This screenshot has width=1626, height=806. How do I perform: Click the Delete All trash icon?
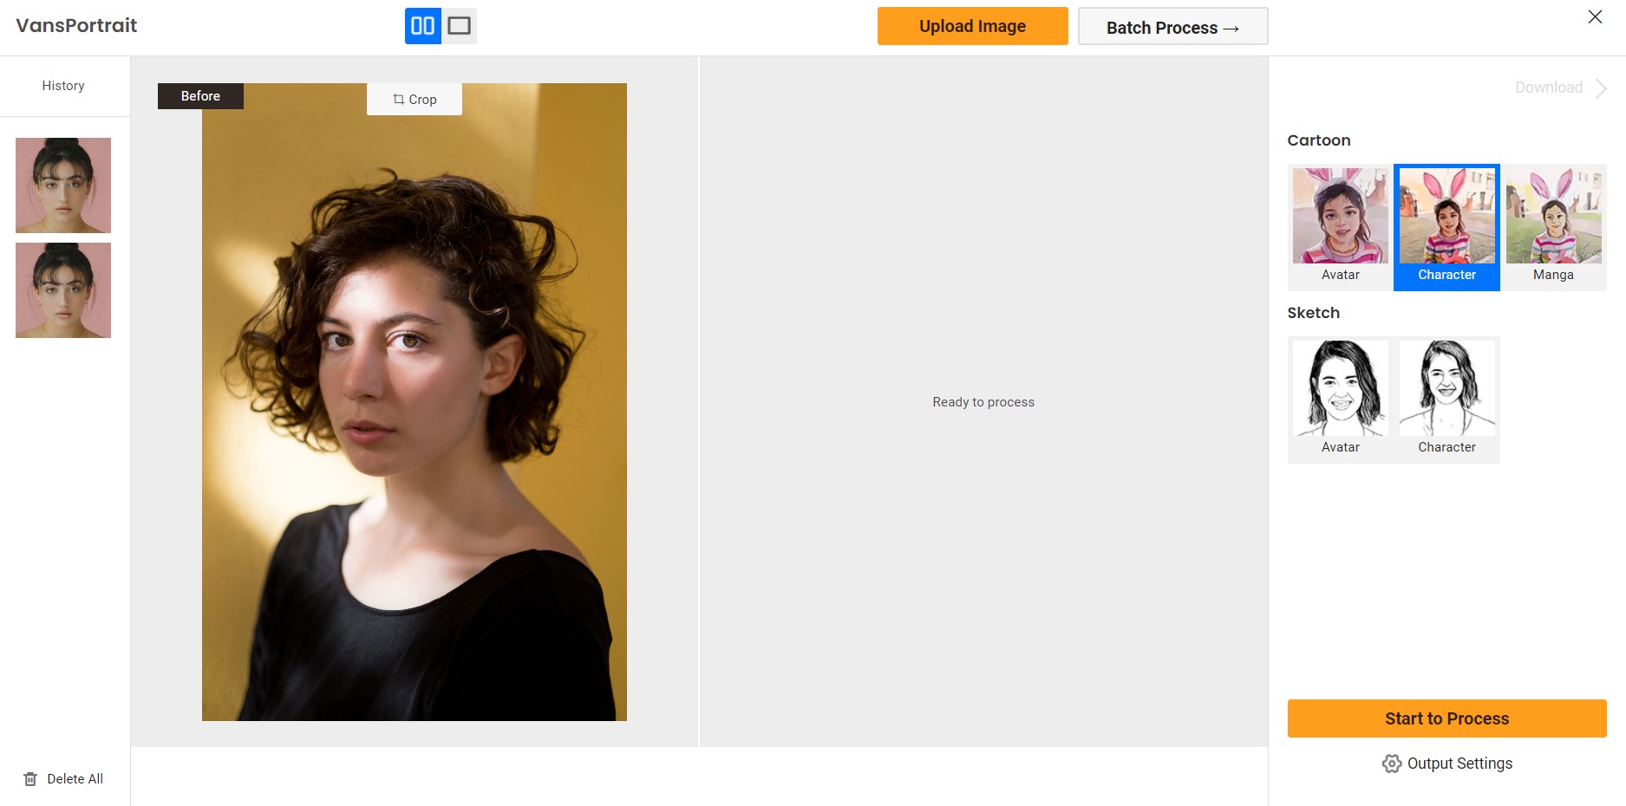click(x=29, y=778)
